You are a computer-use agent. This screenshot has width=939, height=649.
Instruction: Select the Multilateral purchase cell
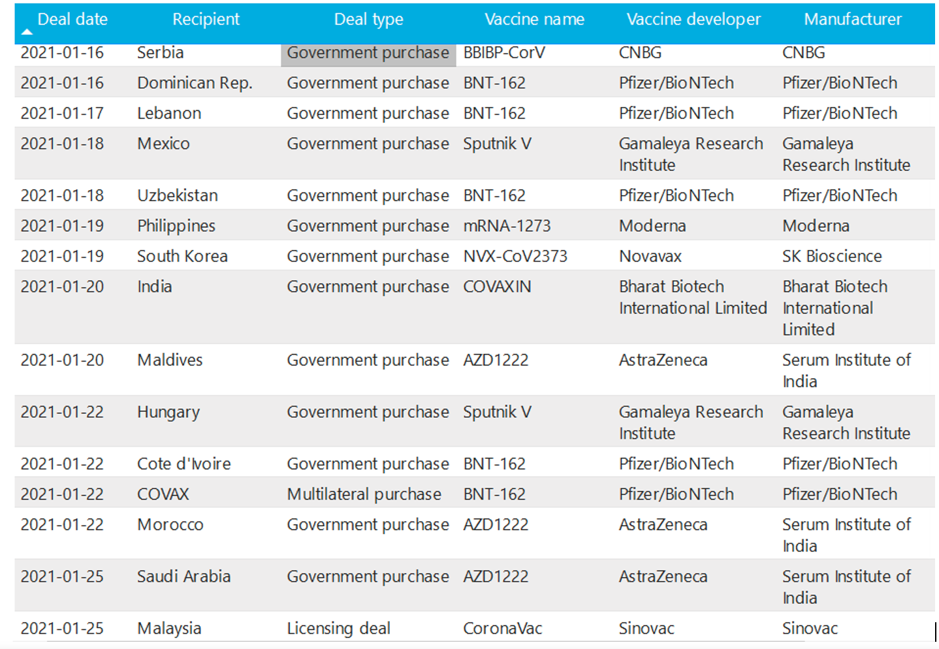(x=364, y=494)
